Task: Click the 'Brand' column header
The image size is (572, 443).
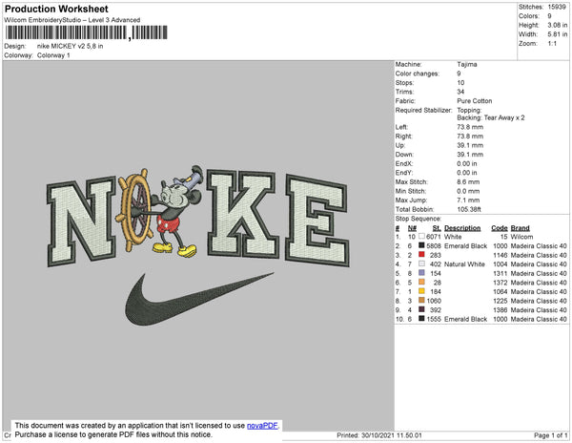Action: pyautogui.click(x=520, y=228)
